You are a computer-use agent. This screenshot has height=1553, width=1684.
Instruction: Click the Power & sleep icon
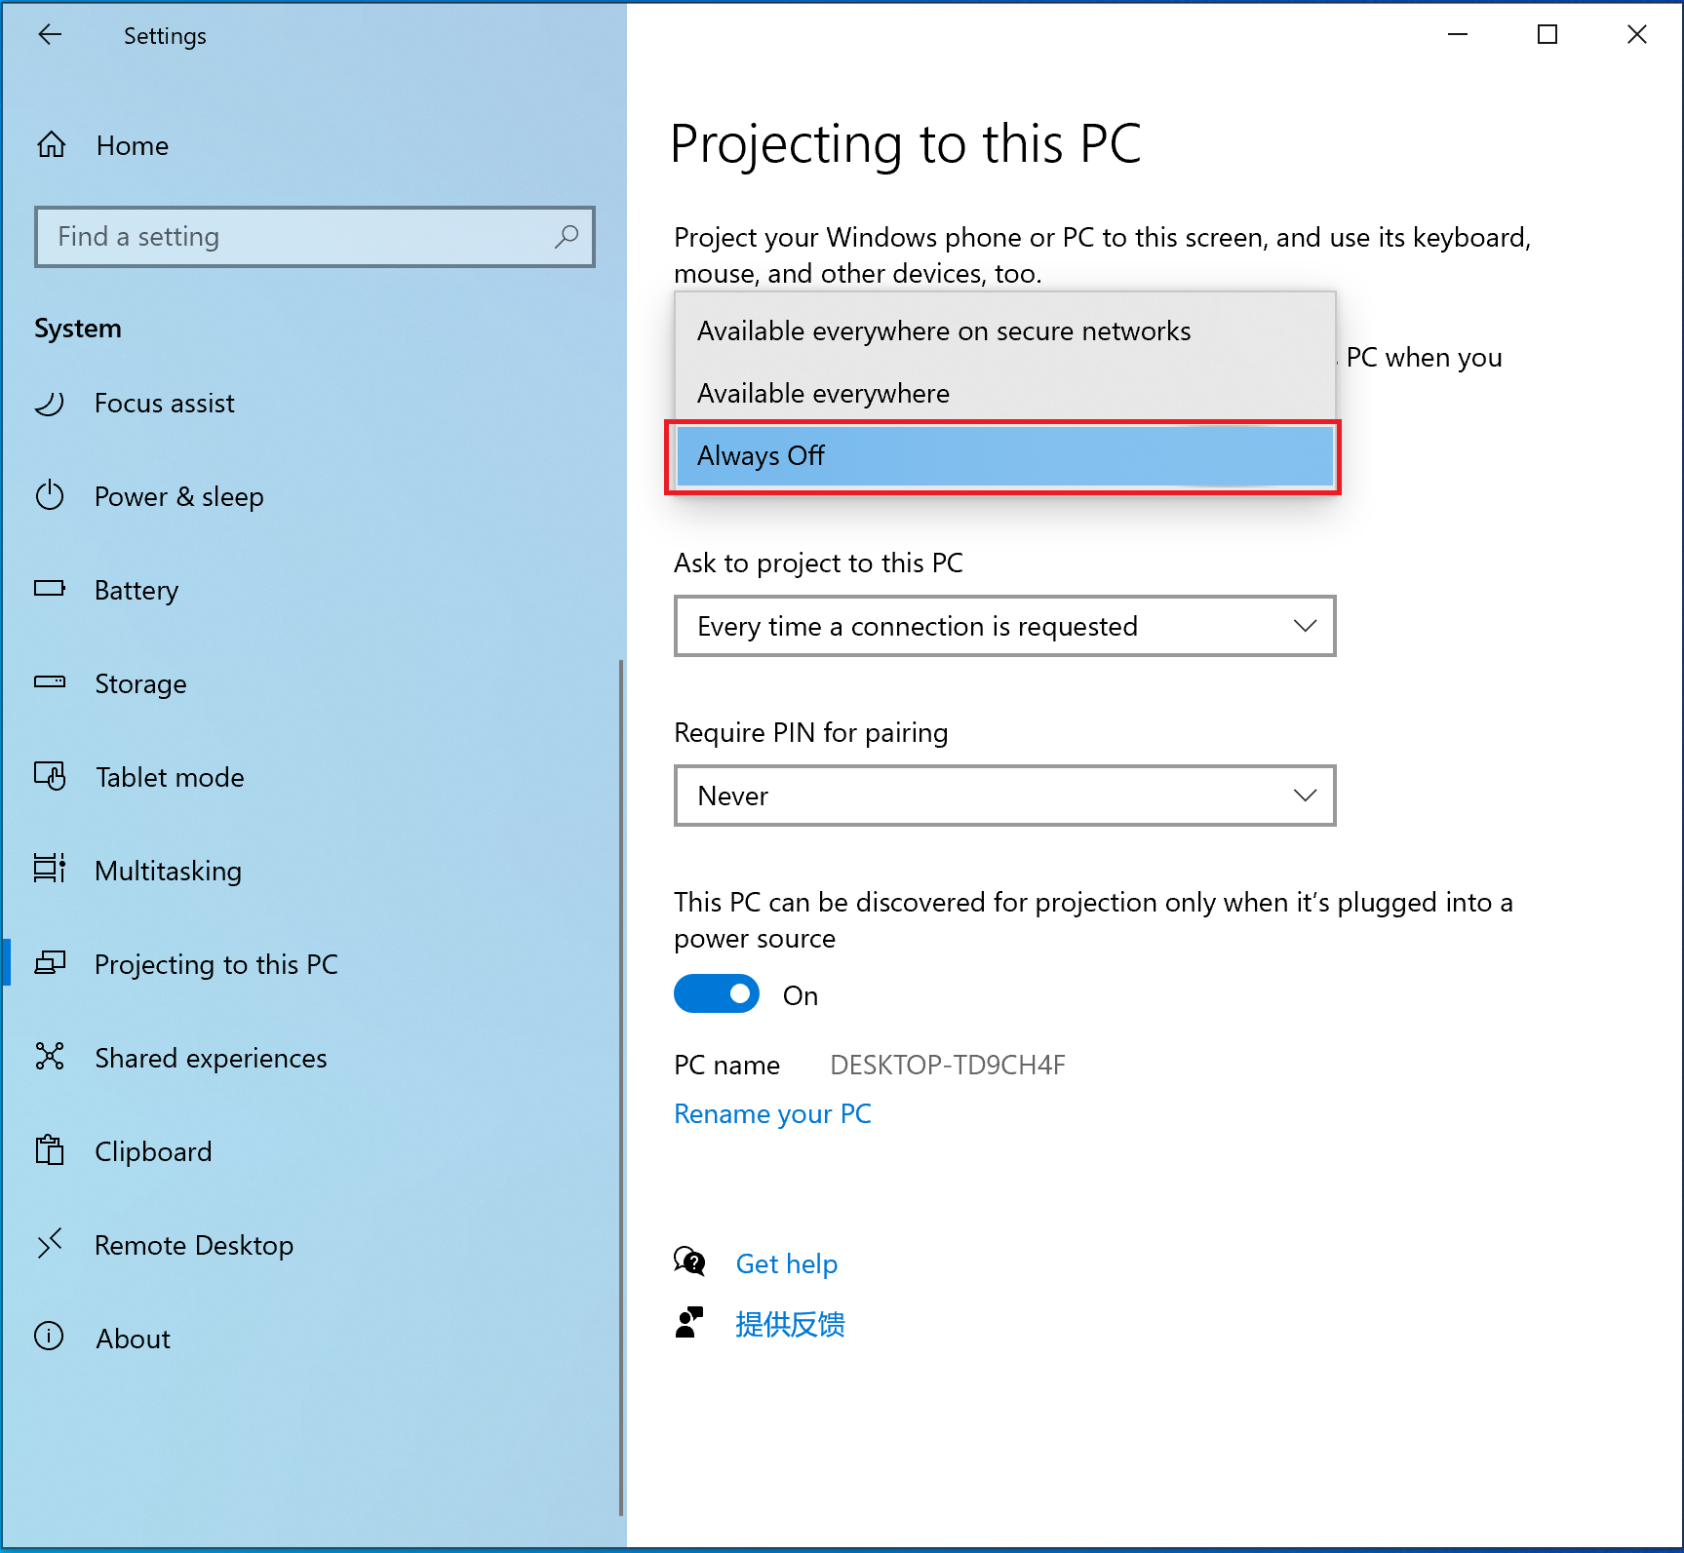coord(50,496)
